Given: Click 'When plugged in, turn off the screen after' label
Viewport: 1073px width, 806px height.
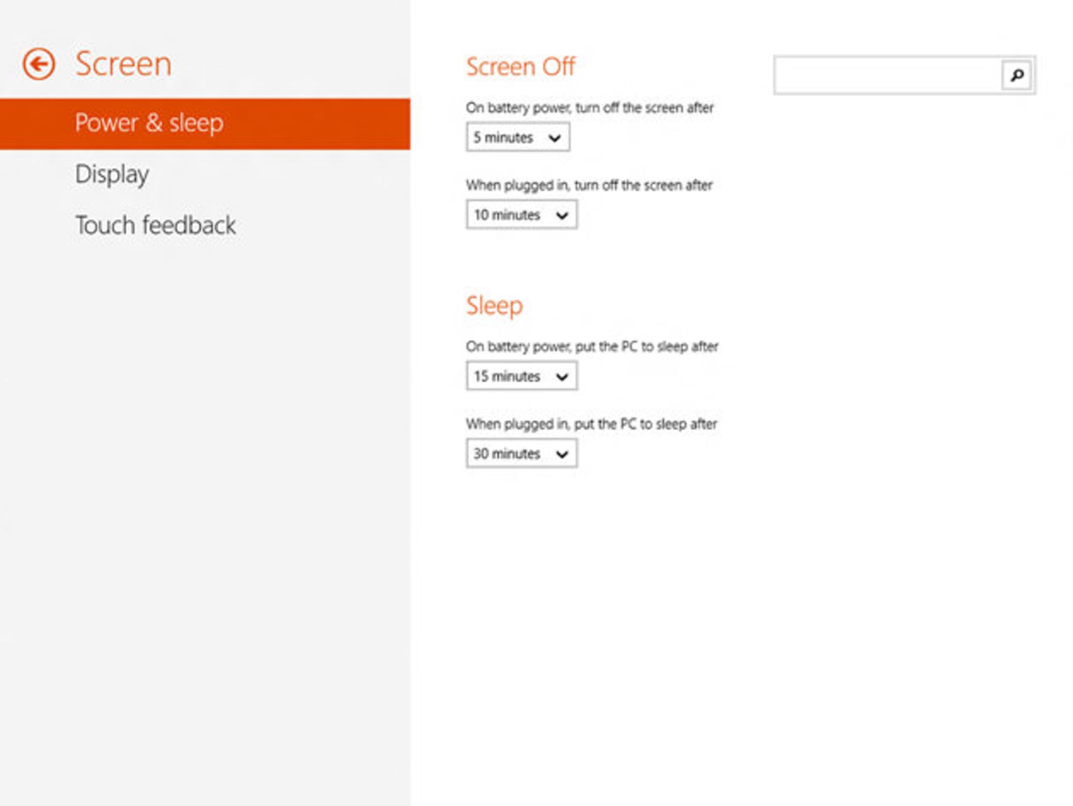Looking at the screenshot, I should point(589,186).
